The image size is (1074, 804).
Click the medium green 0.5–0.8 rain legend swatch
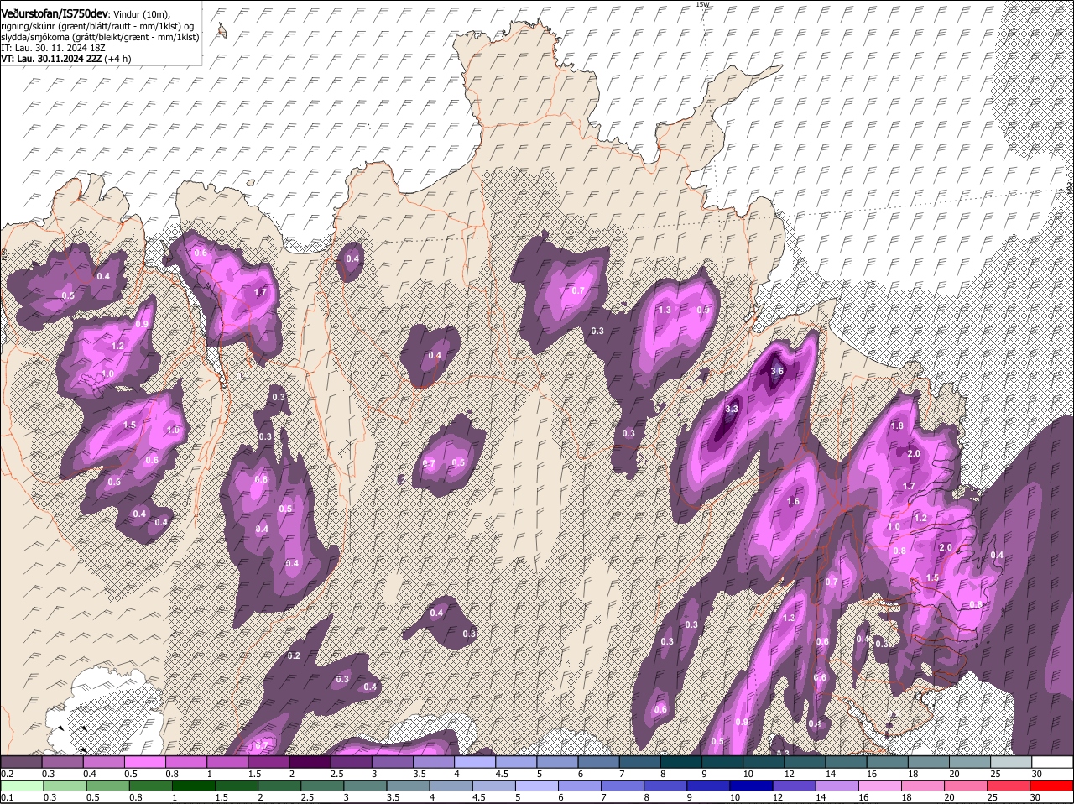point(108,786)
